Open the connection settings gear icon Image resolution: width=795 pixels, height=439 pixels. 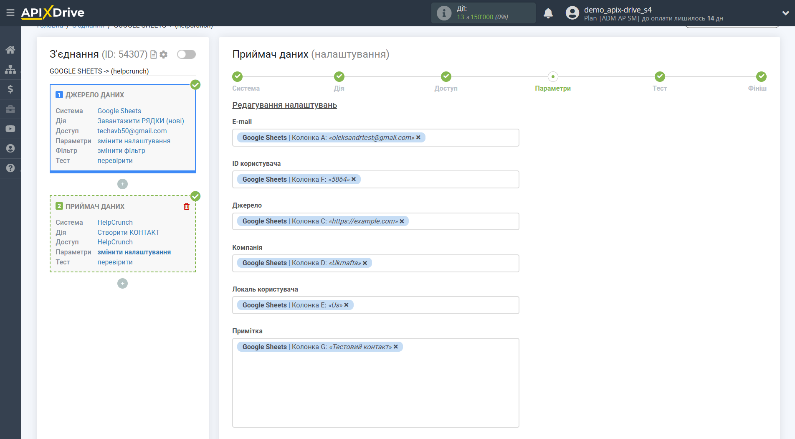[164, 55]
